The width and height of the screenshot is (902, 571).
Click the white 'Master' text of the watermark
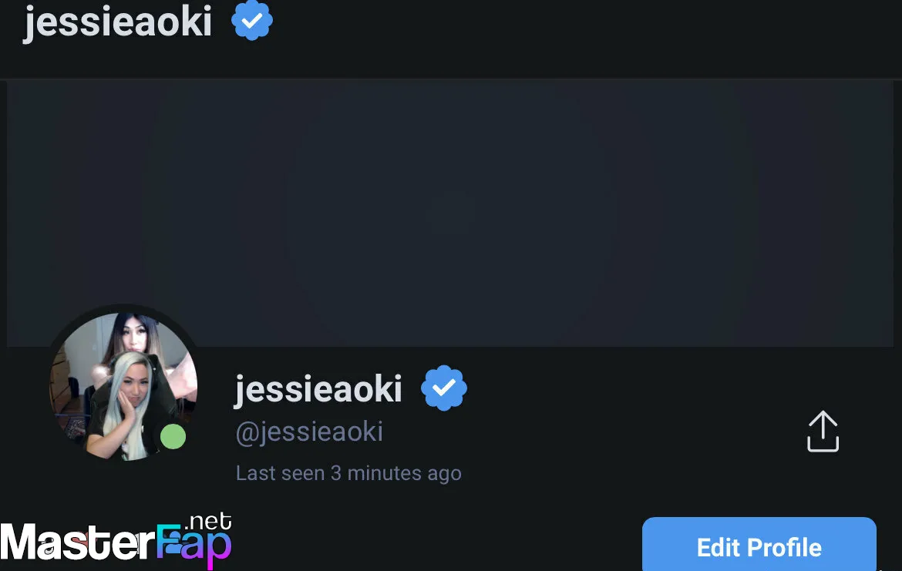point(78,542)
